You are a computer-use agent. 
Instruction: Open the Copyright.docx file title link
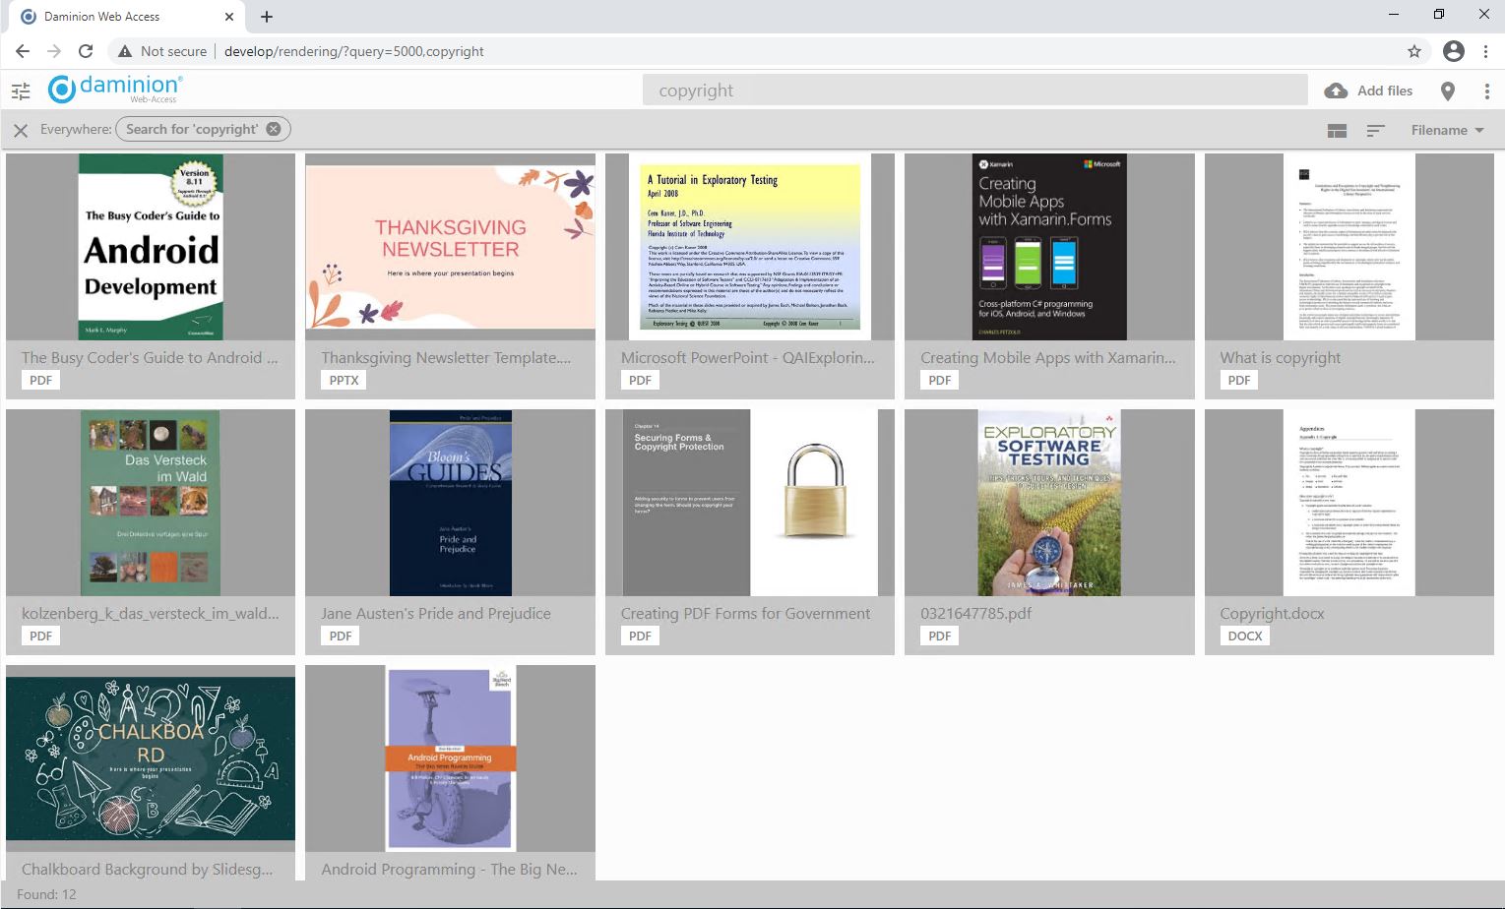coord(1273,613)
